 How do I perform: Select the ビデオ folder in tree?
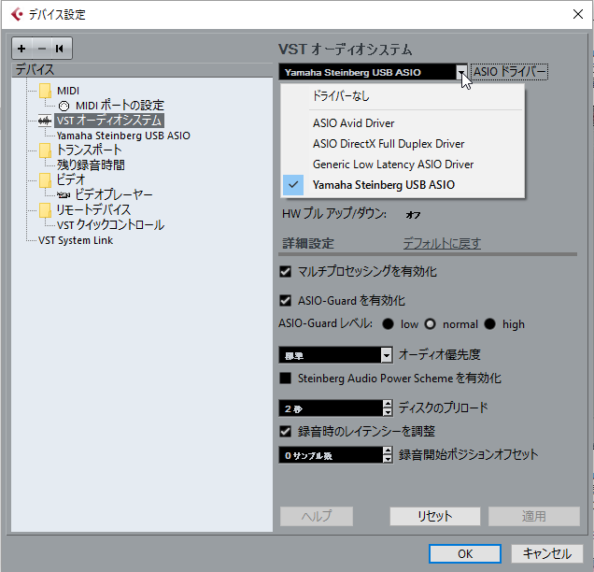coord(45,180)
